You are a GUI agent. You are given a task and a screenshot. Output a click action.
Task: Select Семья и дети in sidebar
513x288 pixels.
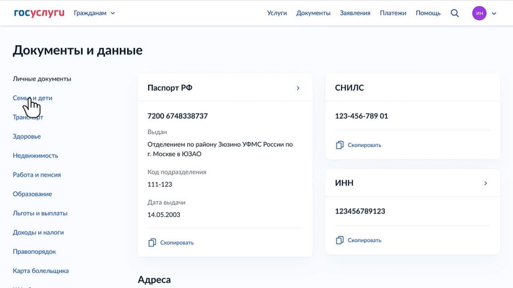pos(32,98)
